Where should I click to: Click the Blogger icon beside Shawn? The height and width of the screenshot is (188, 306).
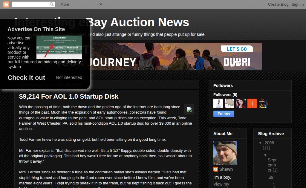point(216,169)
